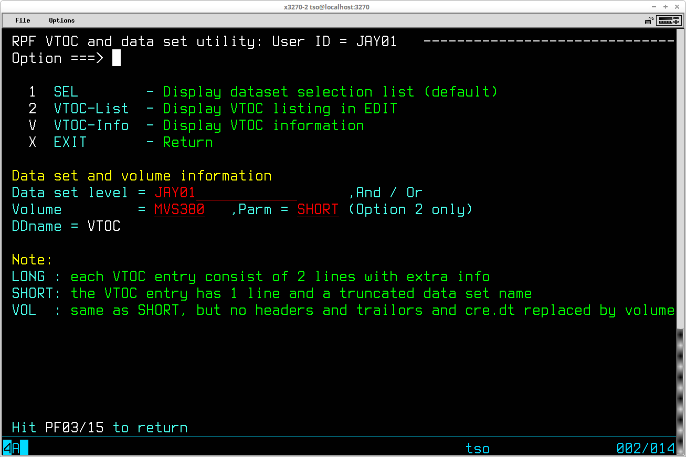Image resolution: width=686 pixels, height=457 pixels.
Task: Click cursor position 002/014 indicator
Action: pos(646,449)
